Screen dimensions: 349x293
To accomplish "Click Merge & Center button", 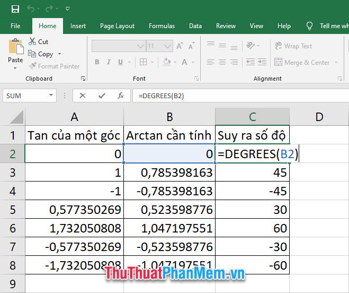I will point(302,62).
